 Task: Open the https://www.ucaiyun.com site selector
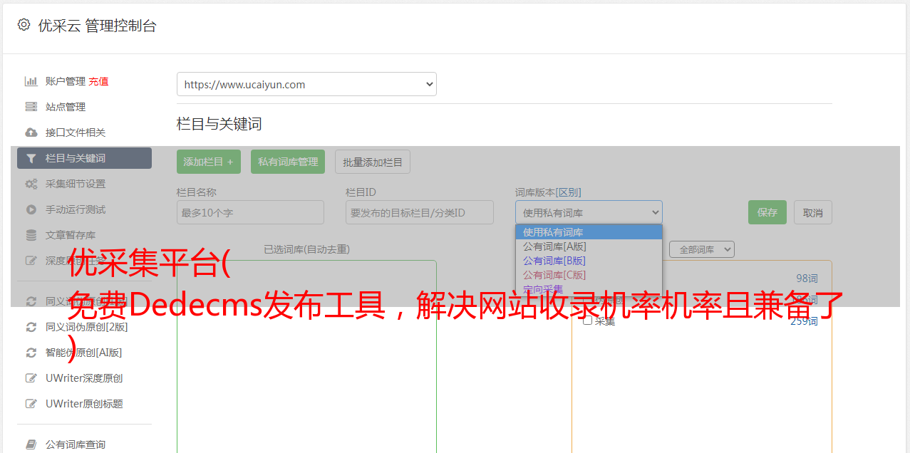[306, 84]
